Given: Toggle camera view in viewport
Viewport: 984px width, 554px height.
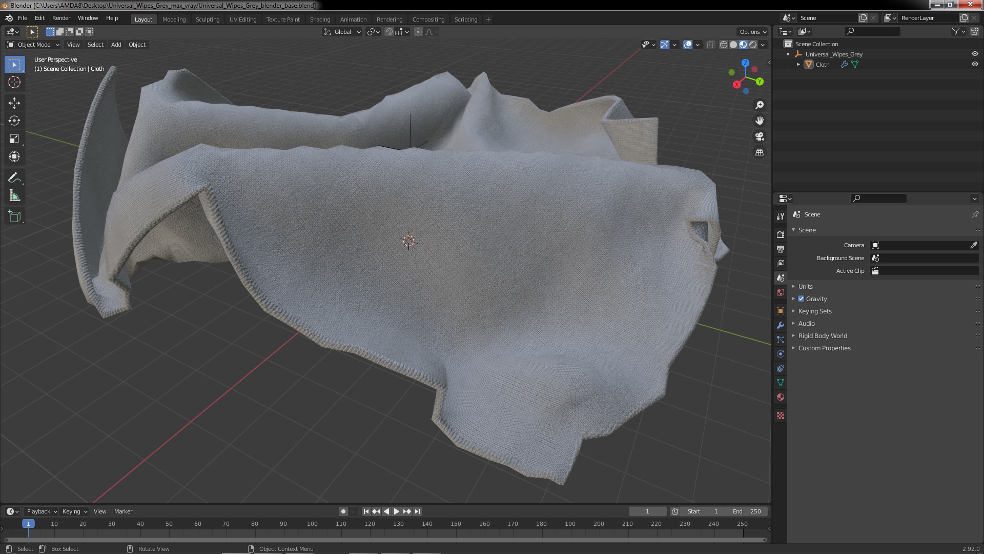Looking at the screenshot, I should [x=759, y=136].
